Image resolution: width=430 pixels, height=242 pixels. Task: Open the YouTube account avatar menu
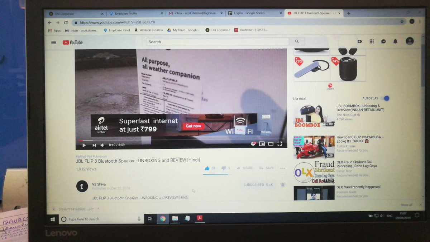(410, 41)
